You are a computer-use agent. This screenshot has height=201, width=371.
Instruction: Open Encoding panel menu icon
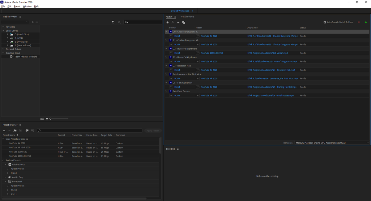coord(177,149)
